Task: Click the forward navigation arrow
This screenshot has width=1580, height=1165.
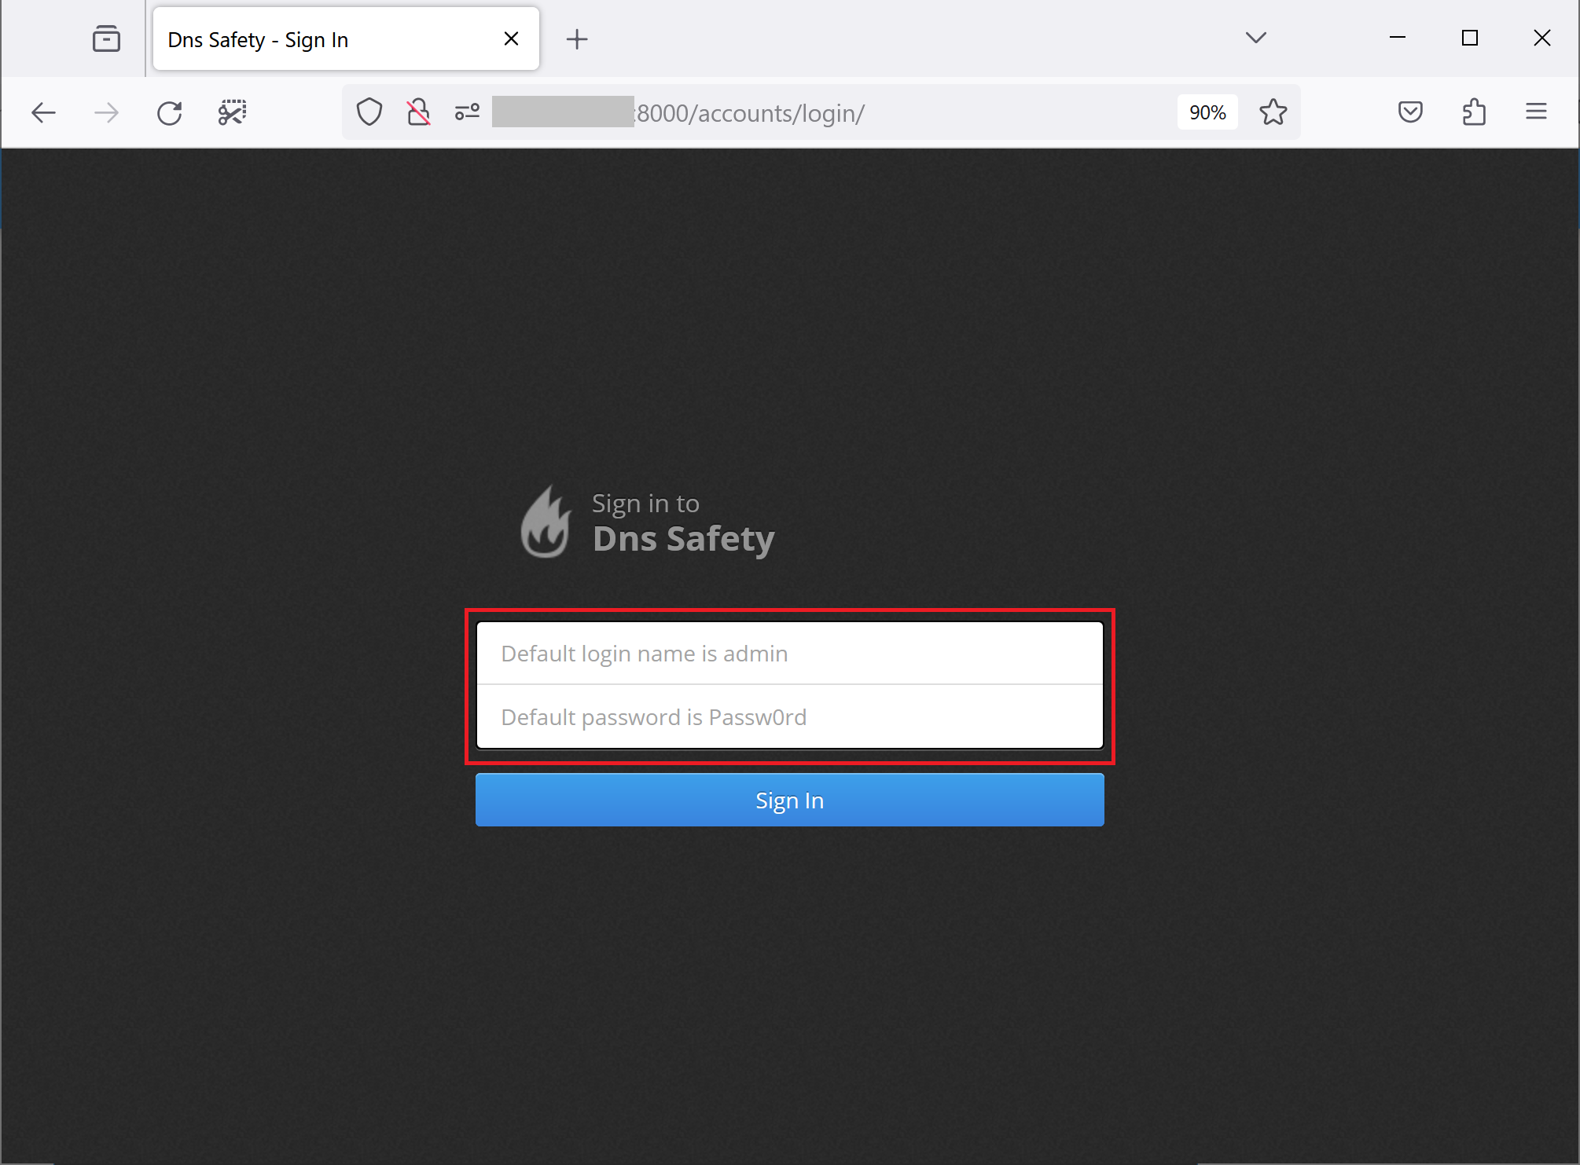Action: [105, 112]
